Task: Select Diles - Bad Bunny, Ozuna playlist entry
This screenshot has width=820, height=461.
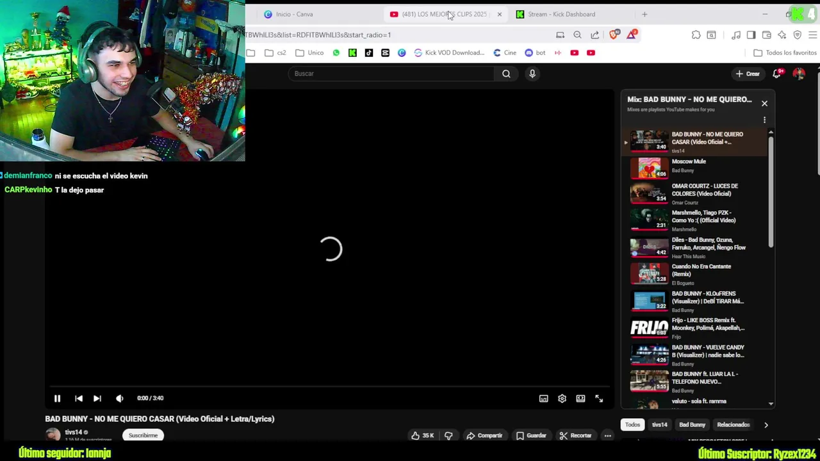Action: tap(695, 247)
